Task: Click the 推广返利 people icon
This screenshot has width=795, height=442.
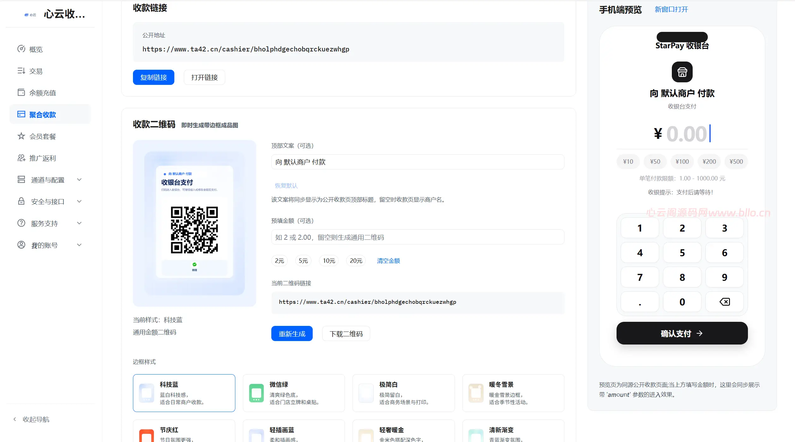Action: click(21, 158)
